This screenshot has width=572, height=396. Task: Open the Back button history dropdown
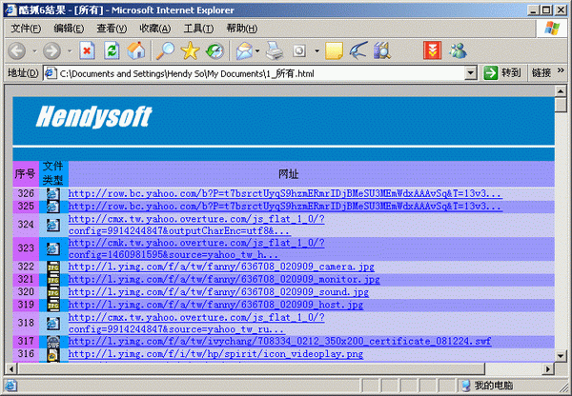(x=34, y=51)
